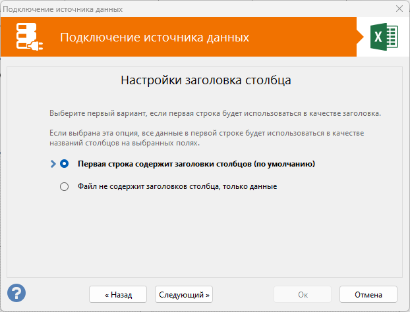Click the orange banner title 'Подключение источника данных'
The width and height of the screenshot is (410, 312).
click(154, 38)
